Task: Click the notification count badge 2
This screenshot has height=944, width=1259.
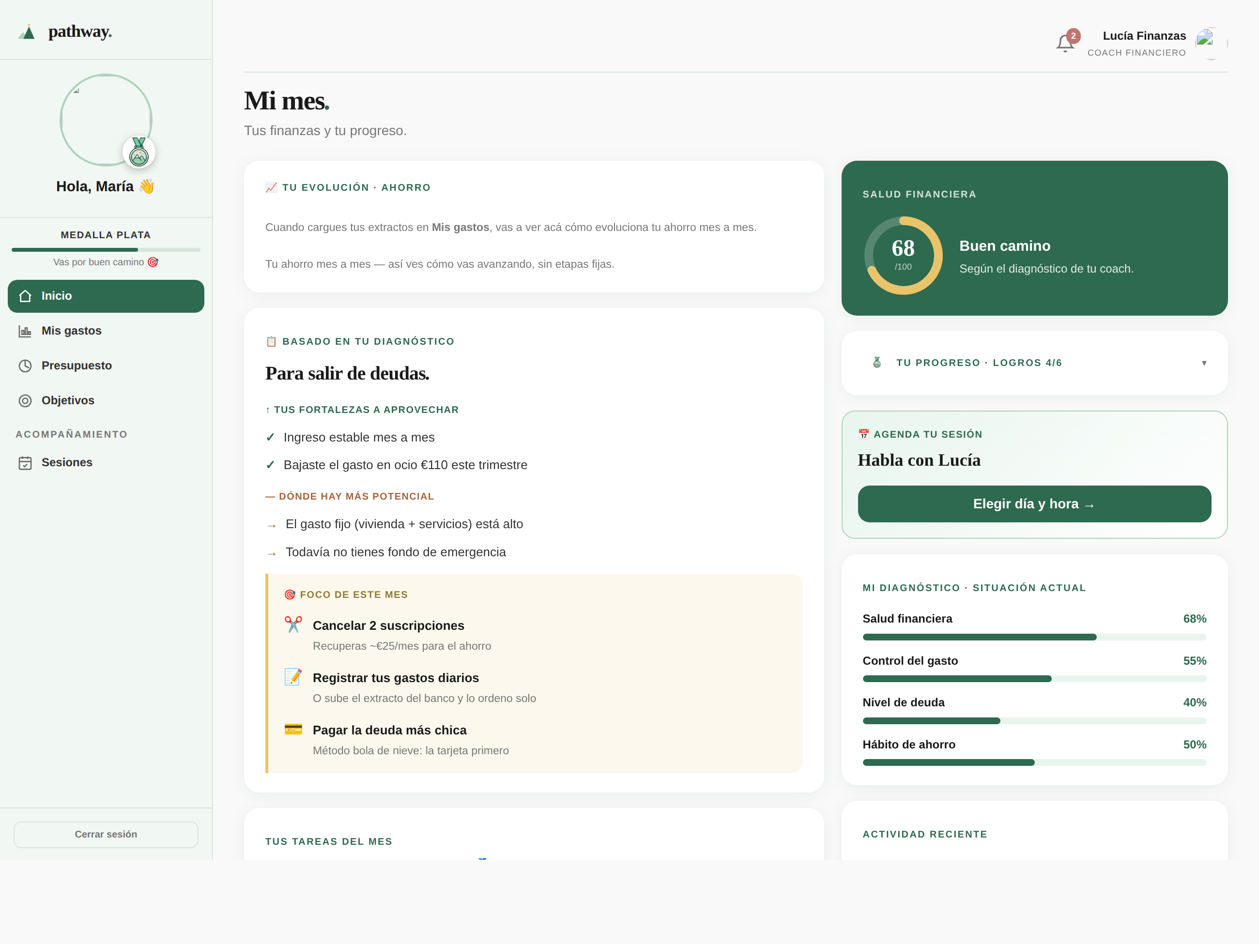Action: (x=1073, y=36)
